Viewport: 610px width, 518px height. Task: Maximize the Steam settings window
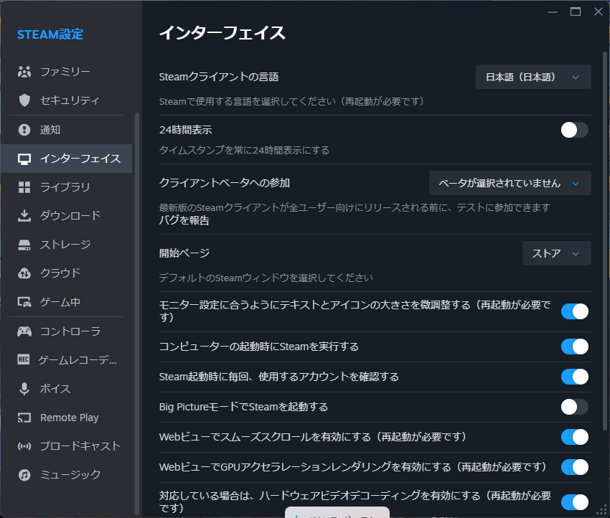coord(576,11)
